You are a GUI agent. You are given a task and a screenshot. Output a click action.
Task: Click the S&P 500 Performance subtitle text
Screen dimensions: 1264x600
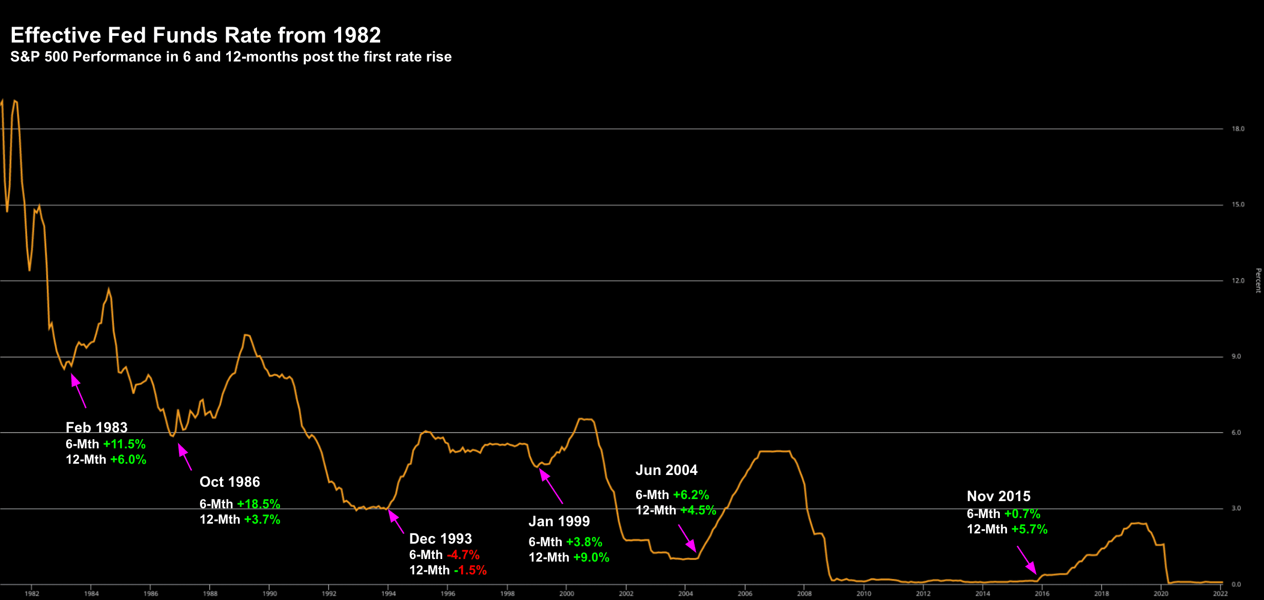[x=231, y=57]
